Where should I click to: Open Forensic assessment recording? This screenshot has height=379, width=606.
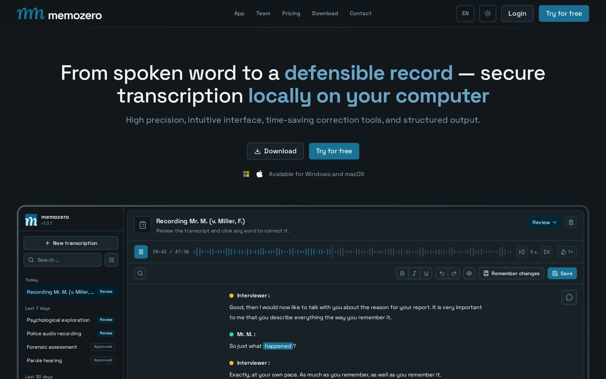71,347
